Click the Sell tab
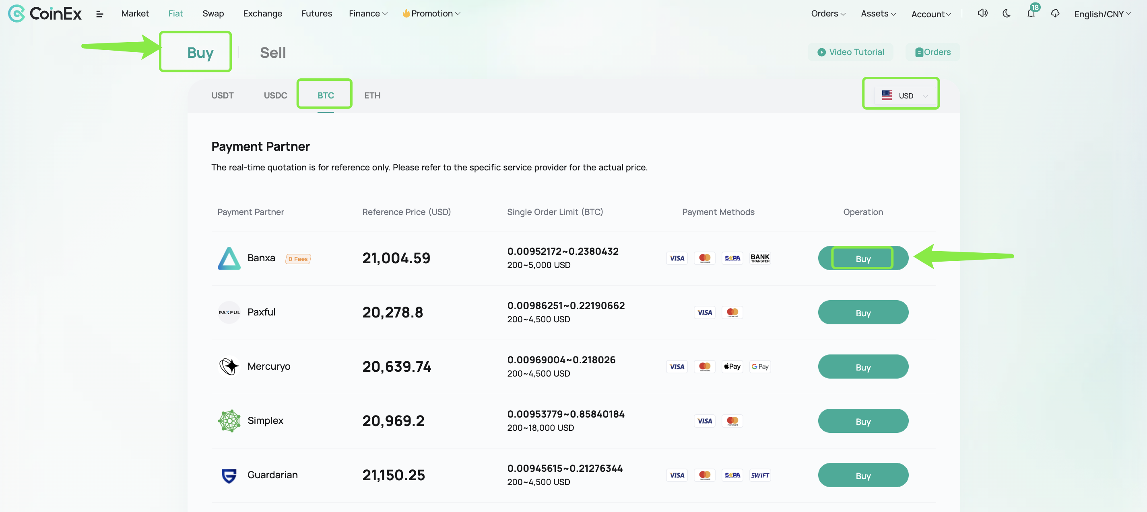The width and height of the screenshot is (1147, 512). 273,52
